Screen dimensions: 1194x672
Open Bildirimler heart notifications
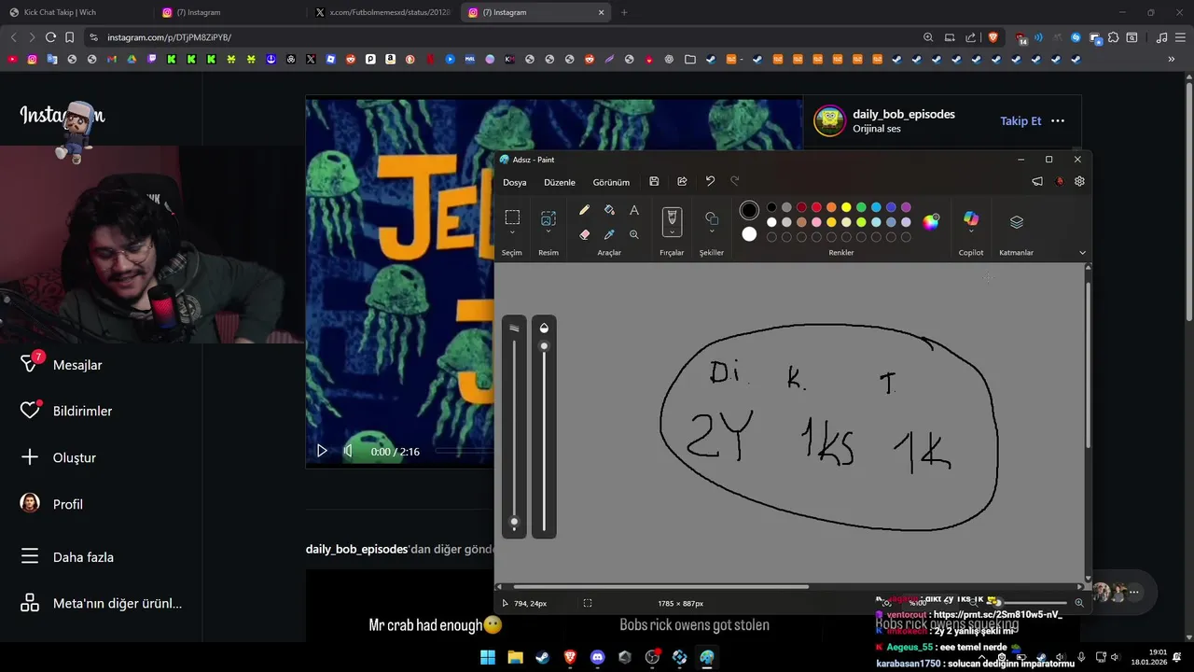82,411
